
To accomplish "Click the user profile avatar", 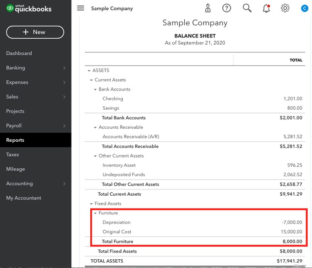I will (305, 8).
